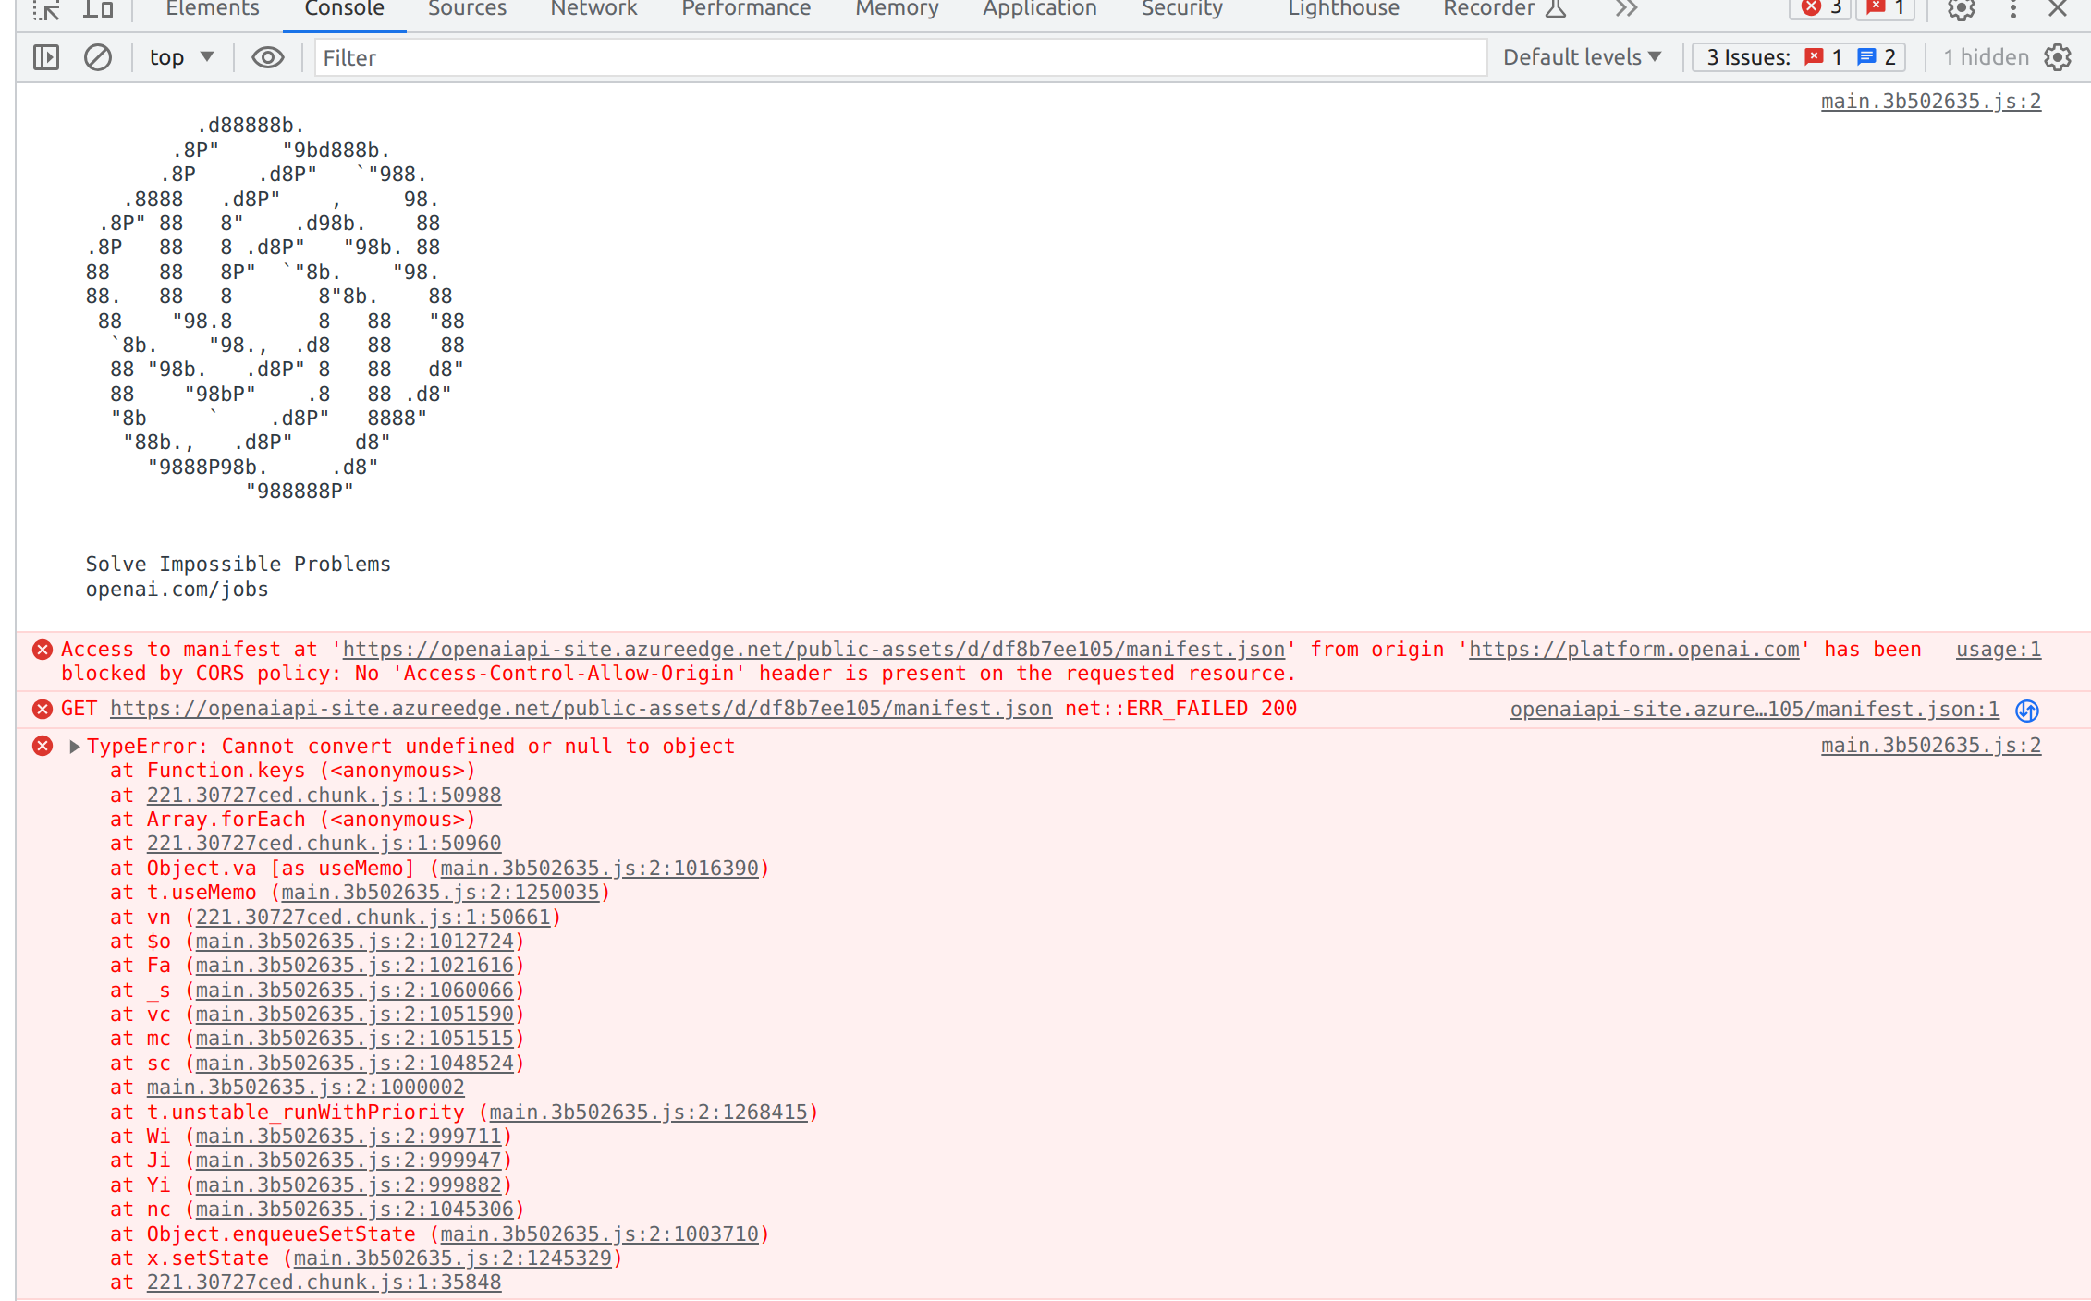
Task: Show the console sidebar panel
Action: tap(46, 57)
